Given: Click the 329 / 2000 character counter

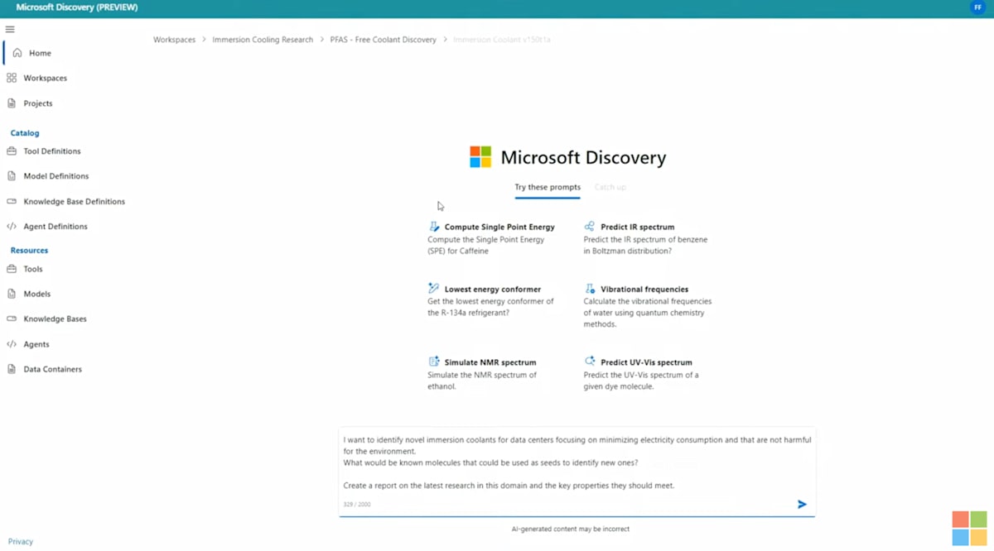Looking at the screenshot, I should coord(357,504).
